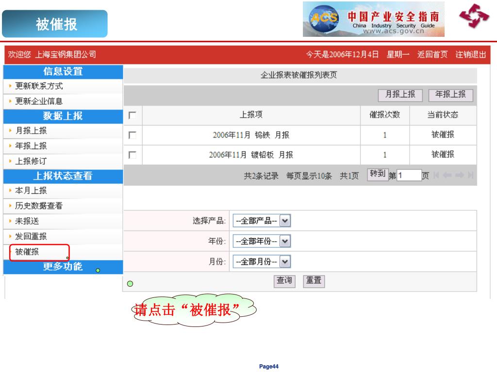Click 被催报 in the sidebar
The width and height of the screenshot is (497, 372).
tap(27, 252)
